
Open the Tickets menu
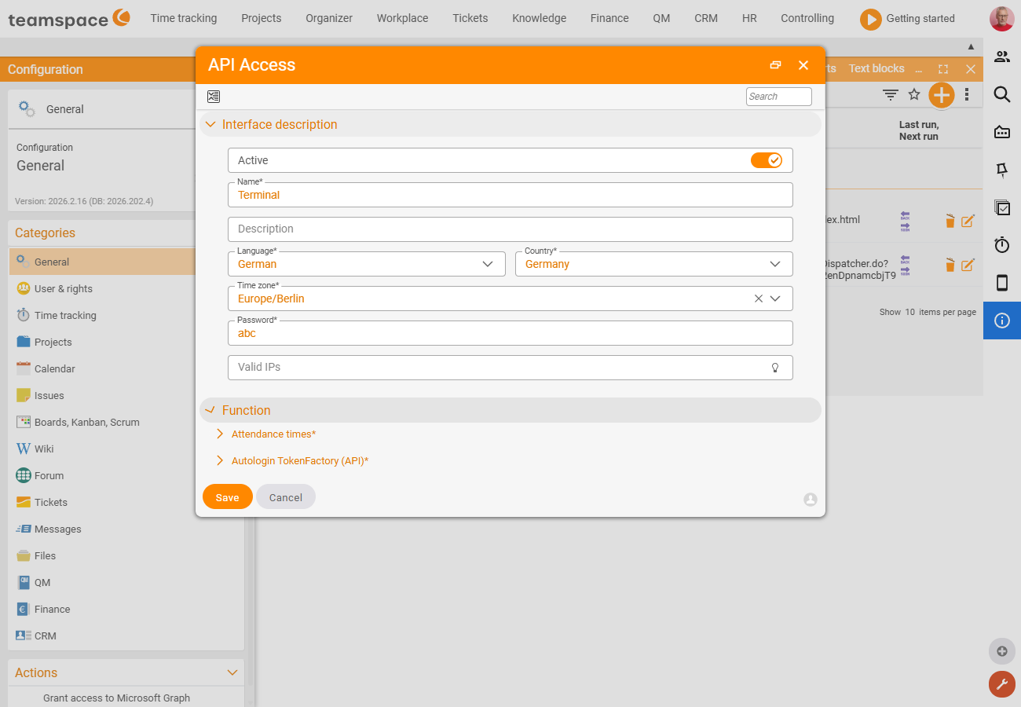[470, 18]
